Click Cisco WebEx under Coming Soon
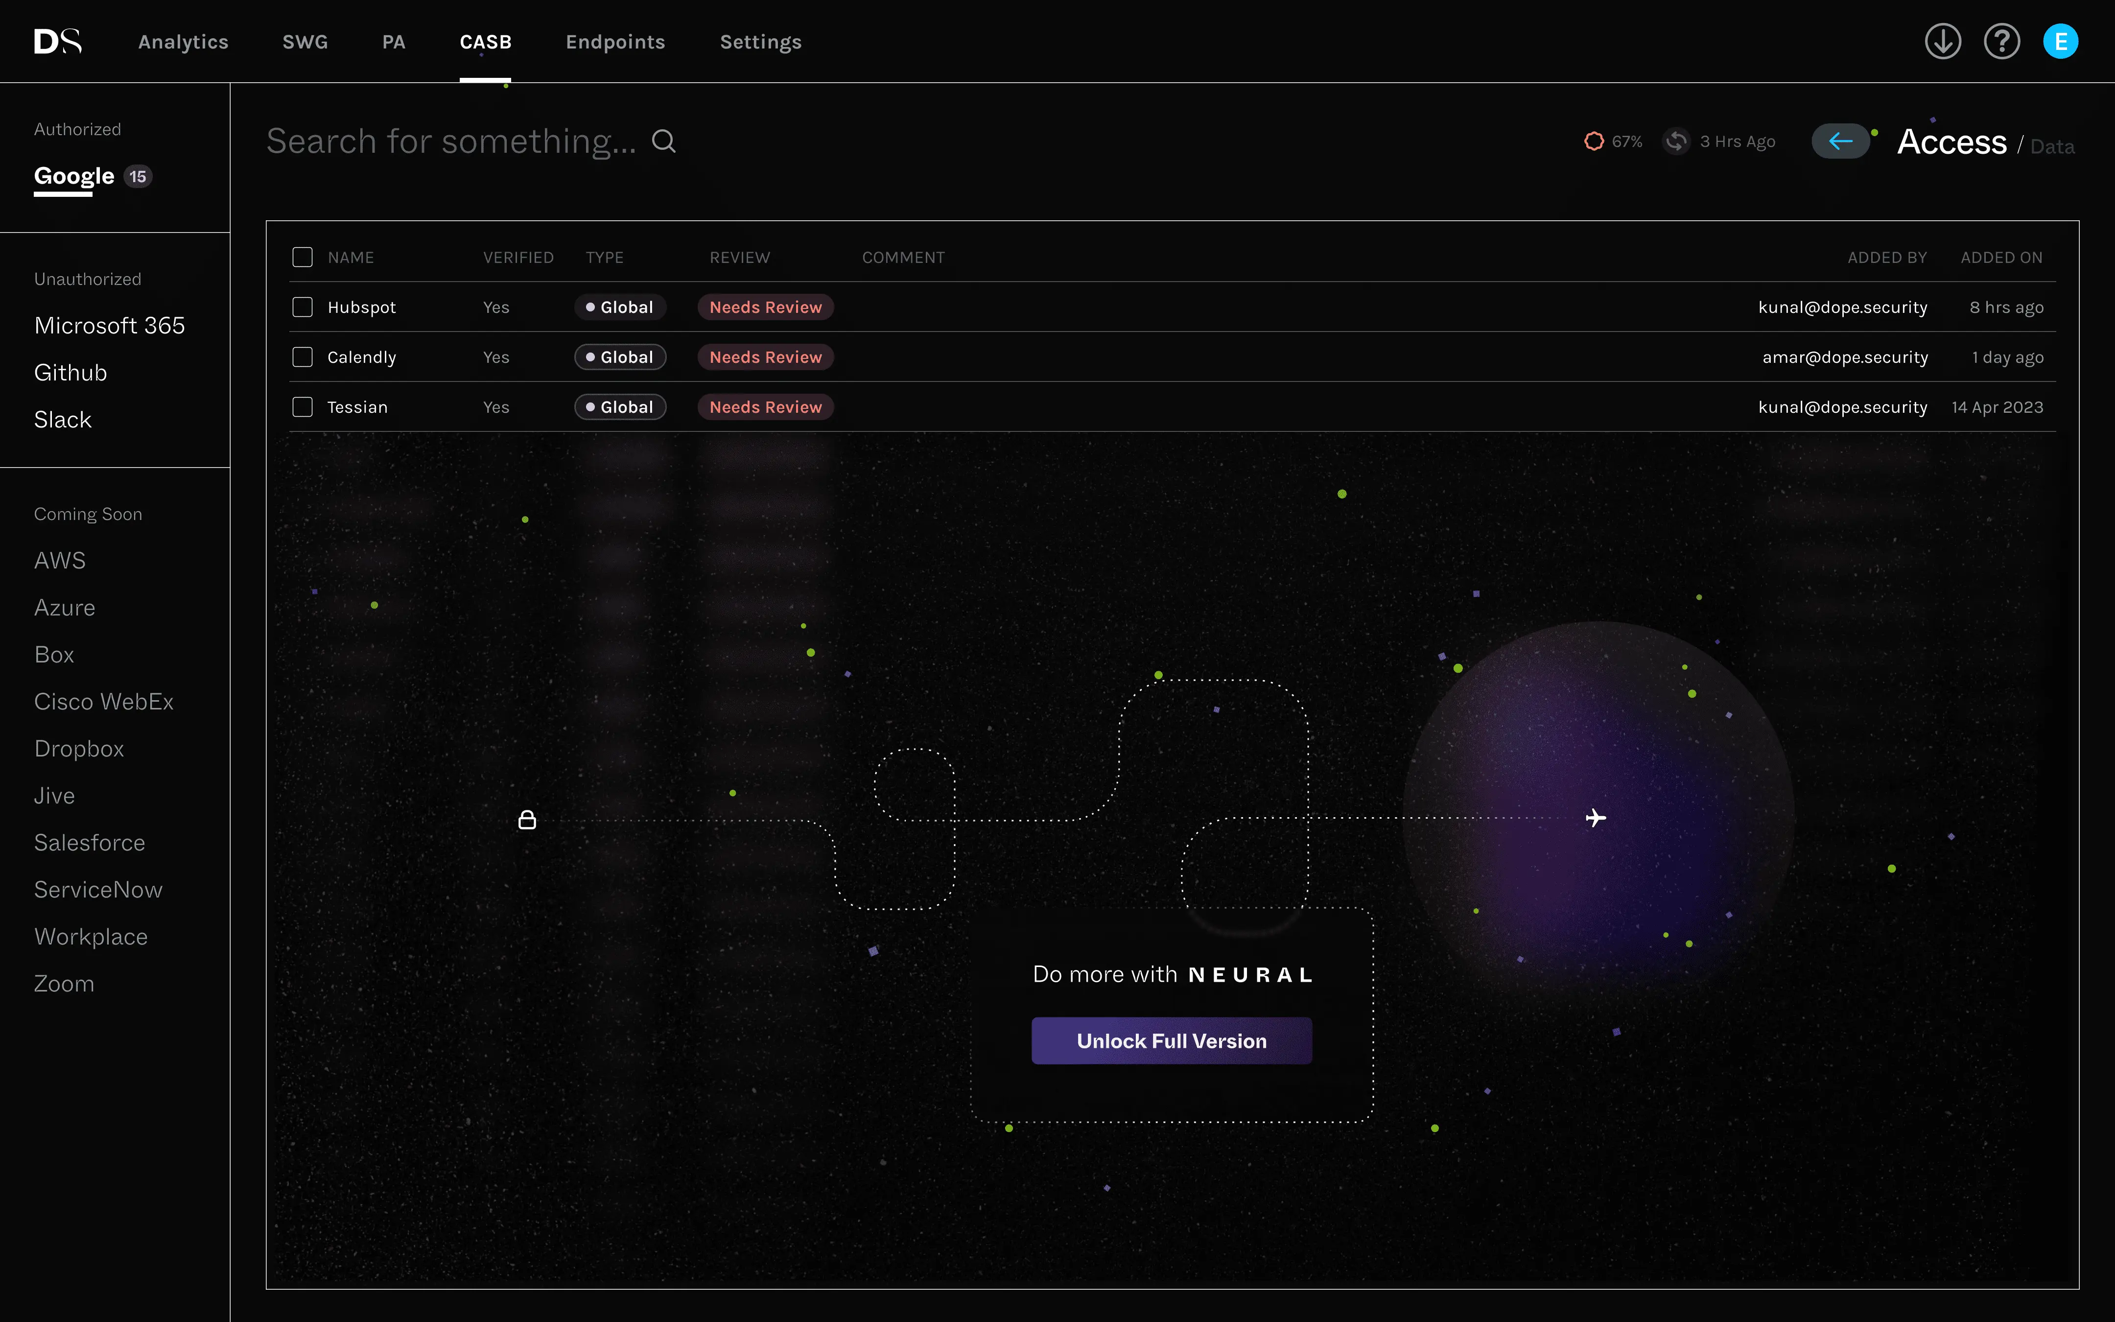Screen dimensions: 2115x1322 click(104, 702)
